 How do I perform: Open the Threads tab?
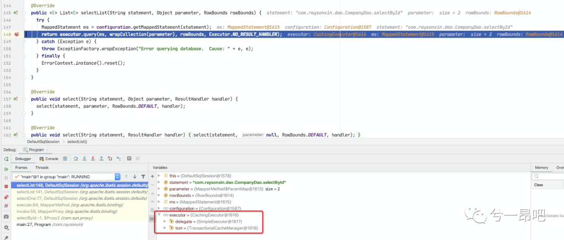click(x=42, y=167)
